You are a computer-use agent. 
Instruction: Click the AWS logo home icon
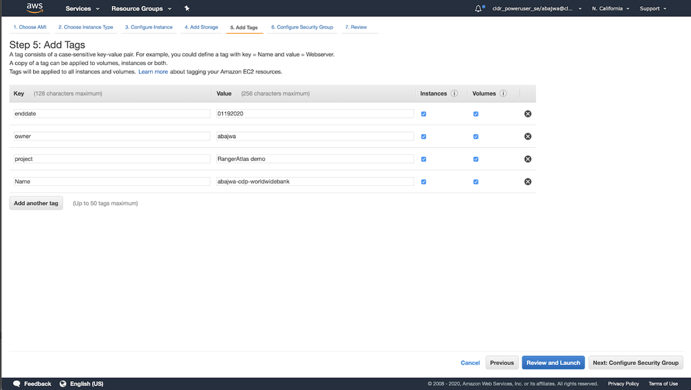coord(35,8)
